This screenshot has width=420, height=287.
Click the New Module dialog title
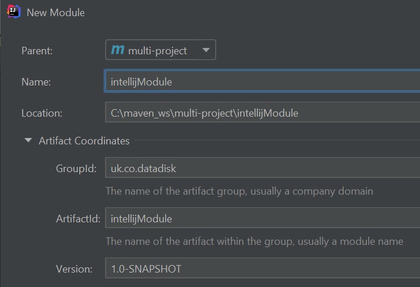click(x=55, y=13)
